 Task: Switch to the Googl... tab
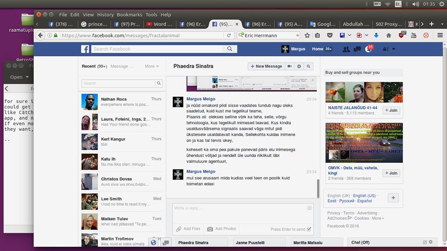pyautogui.click(x=323, y=24)
